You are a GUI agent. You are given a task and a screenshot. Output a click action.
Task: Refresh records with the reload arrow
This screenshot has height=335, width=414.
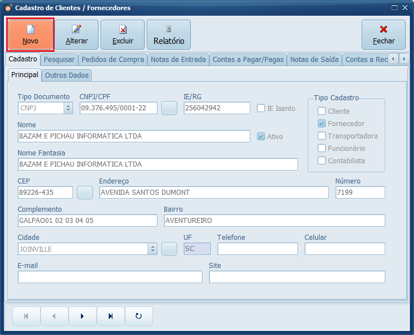[139, 316]
